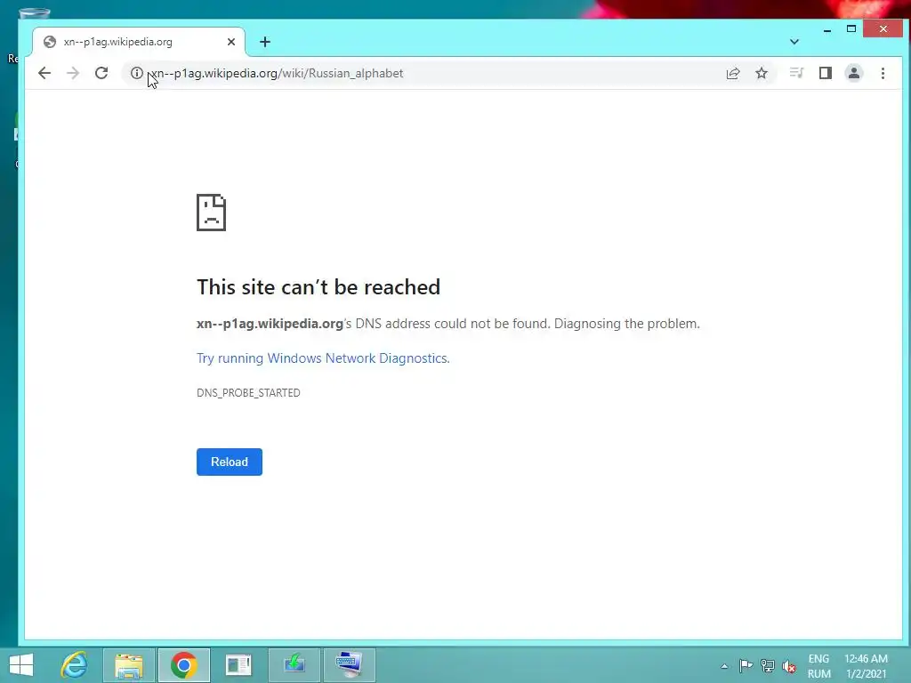Launch Internet Explorer from taskbar
The image size is (911, 683).
pyautogui.click(x=75, y=665)
